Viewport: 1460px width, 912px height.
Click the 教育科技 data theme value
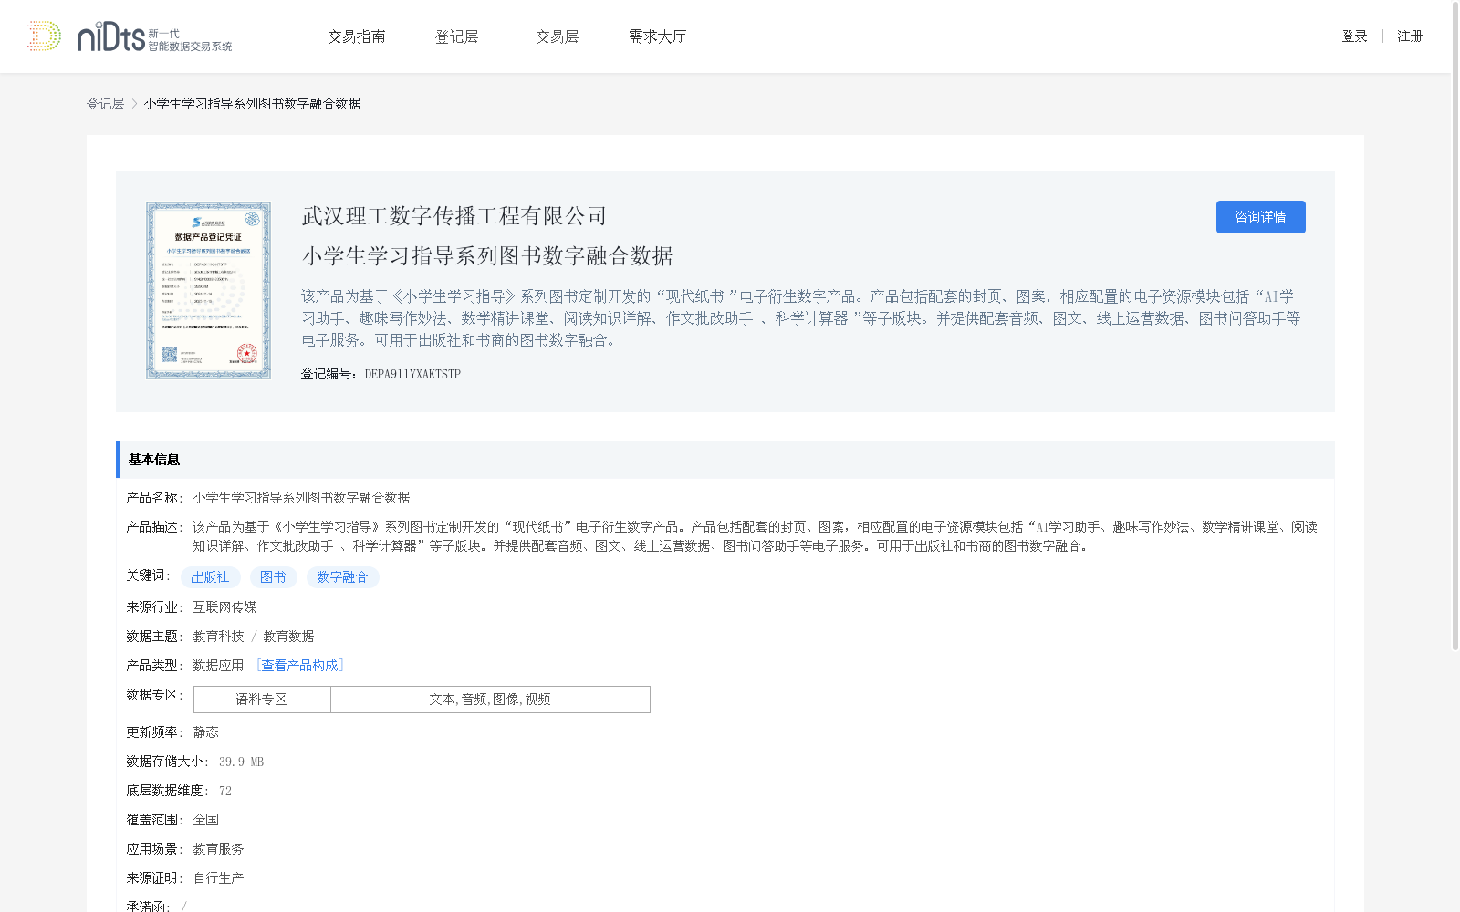(218, 637)
